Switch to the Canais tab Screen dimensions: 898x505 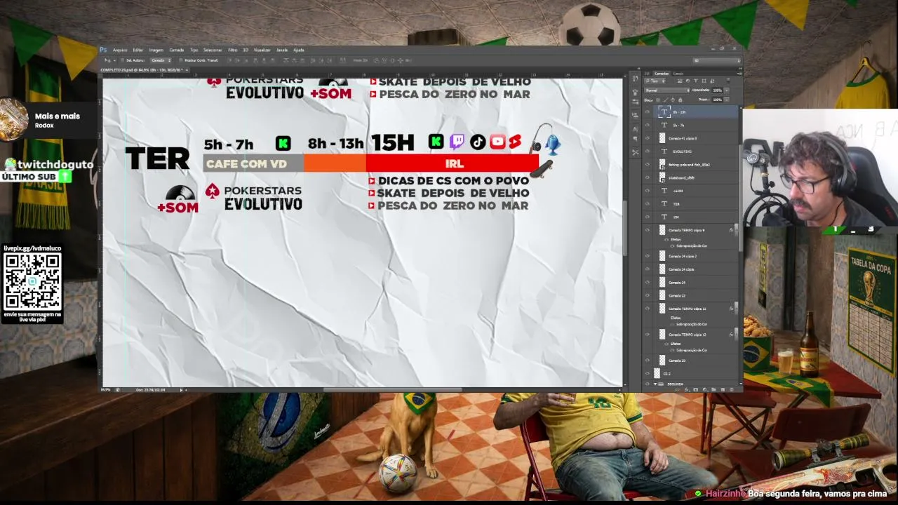[x=678, y=74]
